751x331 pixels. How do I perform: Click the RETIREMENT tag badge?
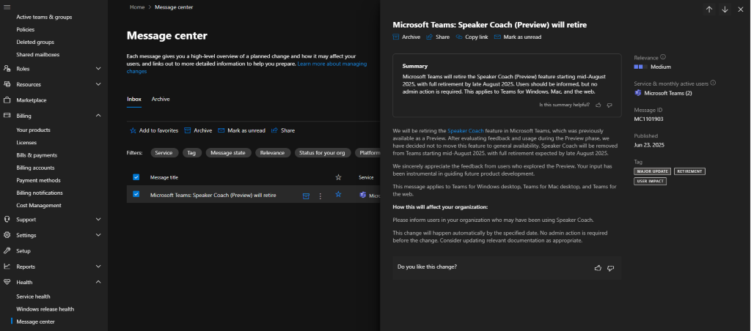[x=689, y=171]
